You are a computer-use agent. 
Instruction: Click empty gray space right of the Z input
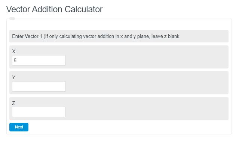pyautogui.click(x=150, y=112)
